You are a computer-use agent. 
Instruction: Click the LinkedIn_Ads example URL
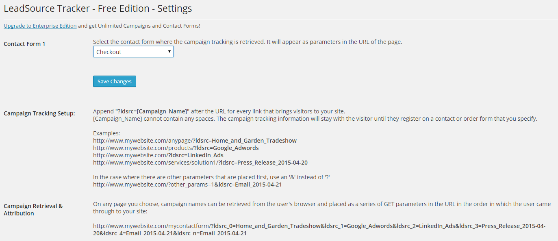pyautogui.click(x=158, y=155)
